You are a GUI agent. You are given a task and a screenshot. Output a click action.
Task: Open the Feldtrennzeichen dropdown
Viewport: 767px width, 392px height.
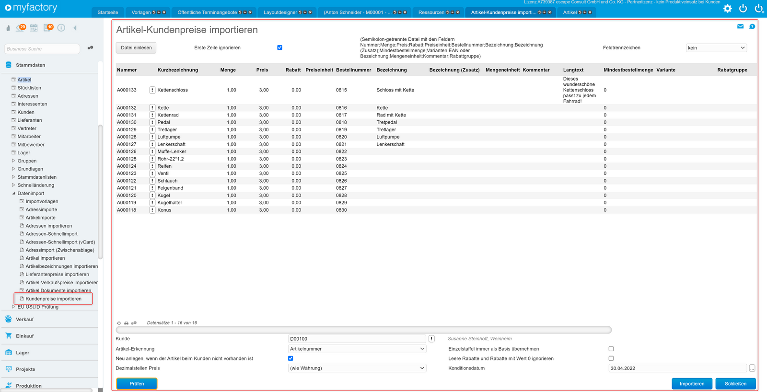[716, 48]
